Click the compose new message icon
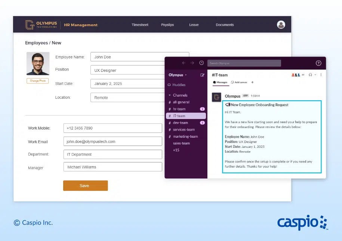 click(203, 75)
